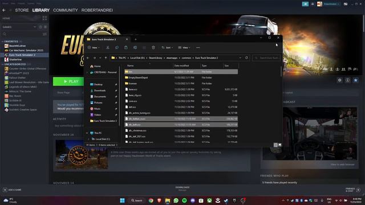Open the See more menu in Explorer
Image resolution: width=365 pixels, height=205 pixels.
click(x=198, y=48)
